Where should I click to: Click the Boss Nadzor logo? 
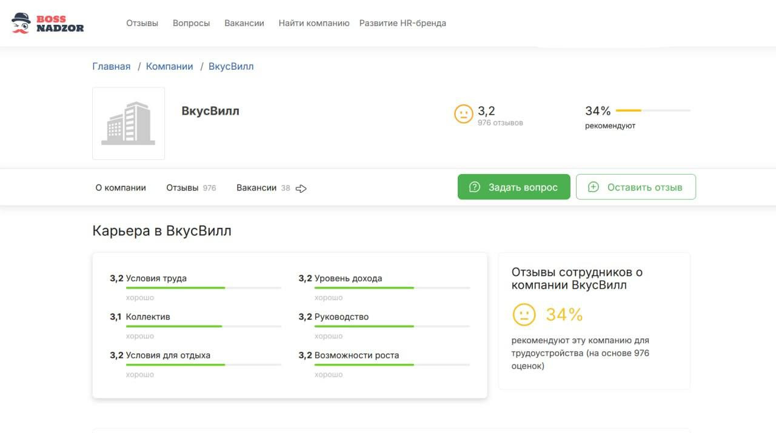click(x=47, y=23)
